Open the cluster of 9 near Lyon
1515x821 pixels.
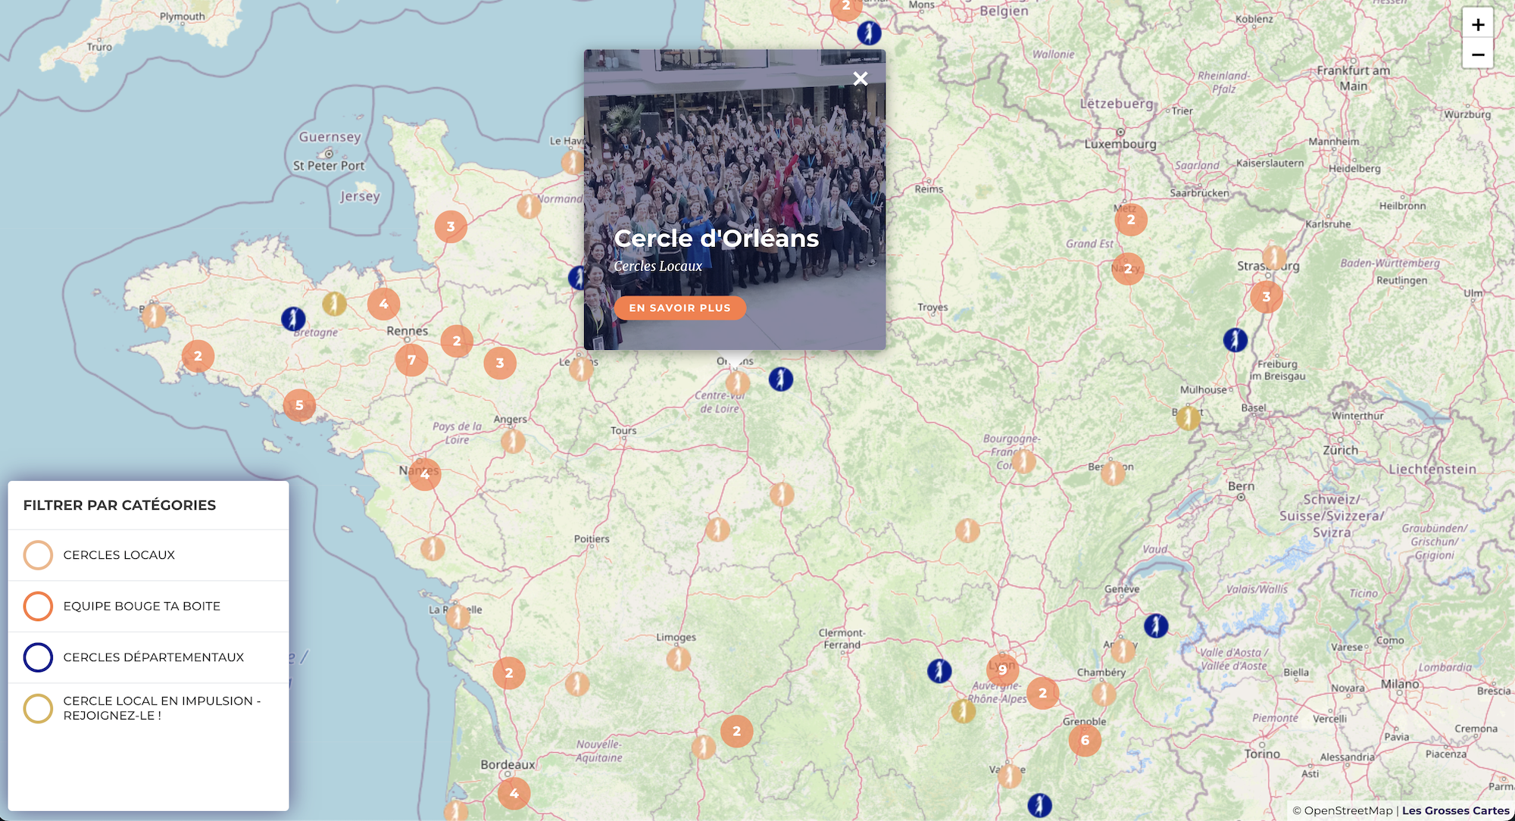point(1002,670)
